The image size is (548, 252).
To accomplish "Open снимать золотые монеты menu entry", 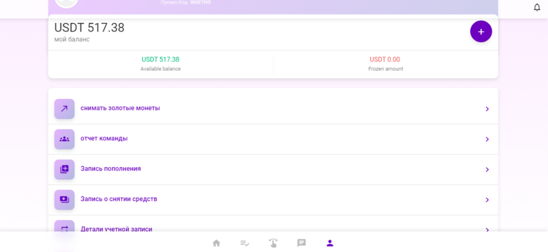I will 273,109.
